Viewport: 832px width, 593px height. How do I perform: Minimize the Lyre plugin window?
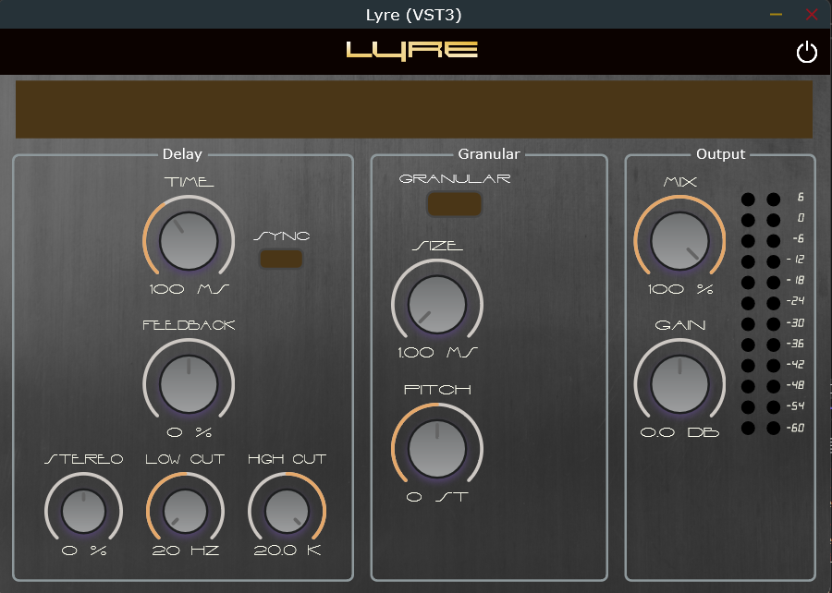click(776, 15)
